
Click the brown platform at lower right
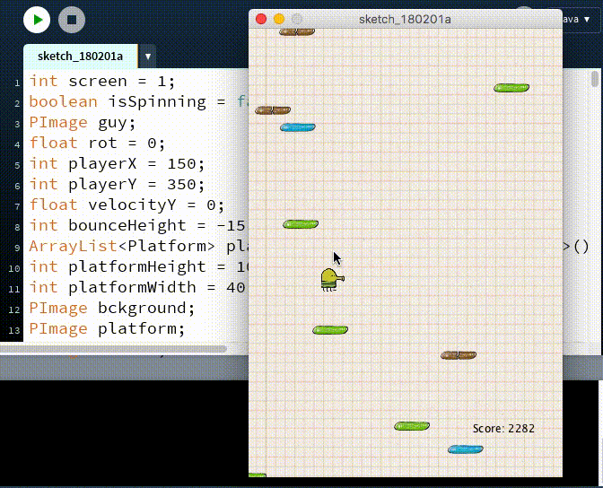point(459,355)
